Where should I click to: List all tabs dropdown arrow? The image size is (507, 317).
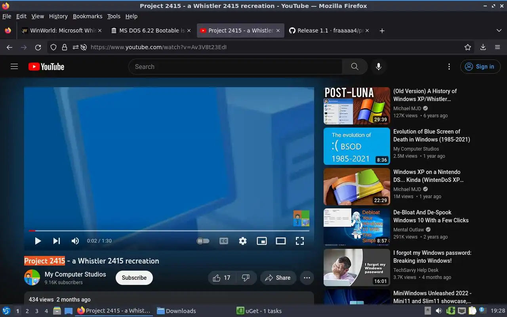(499, 31)
